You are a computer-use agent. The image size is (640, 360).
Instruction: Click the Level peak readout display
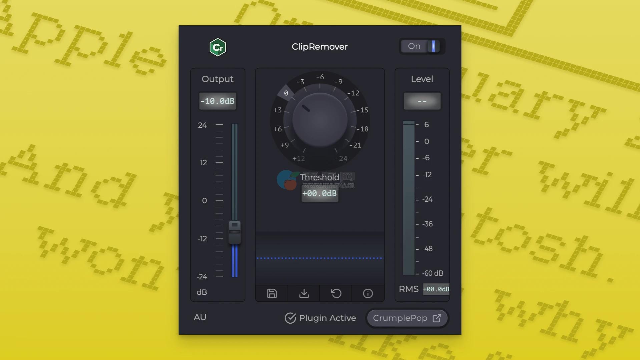(422, 101)
